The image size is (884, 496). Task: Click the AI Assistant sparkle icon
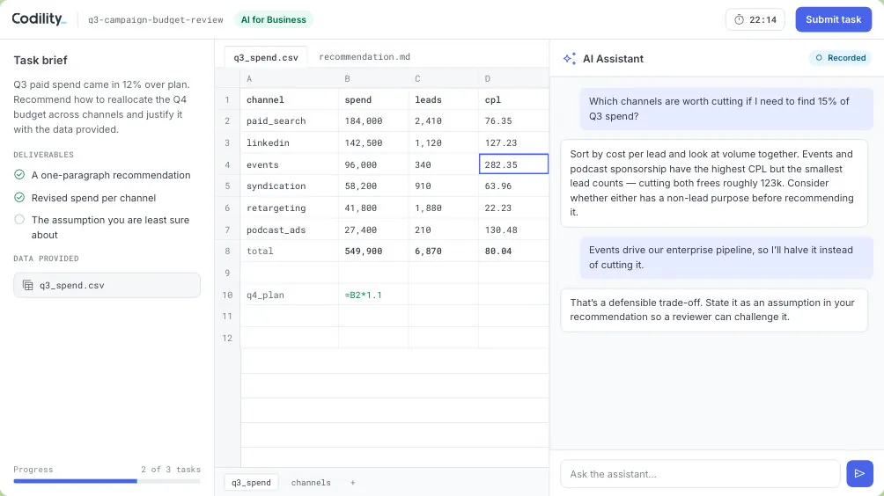click(x=570, y=59)
